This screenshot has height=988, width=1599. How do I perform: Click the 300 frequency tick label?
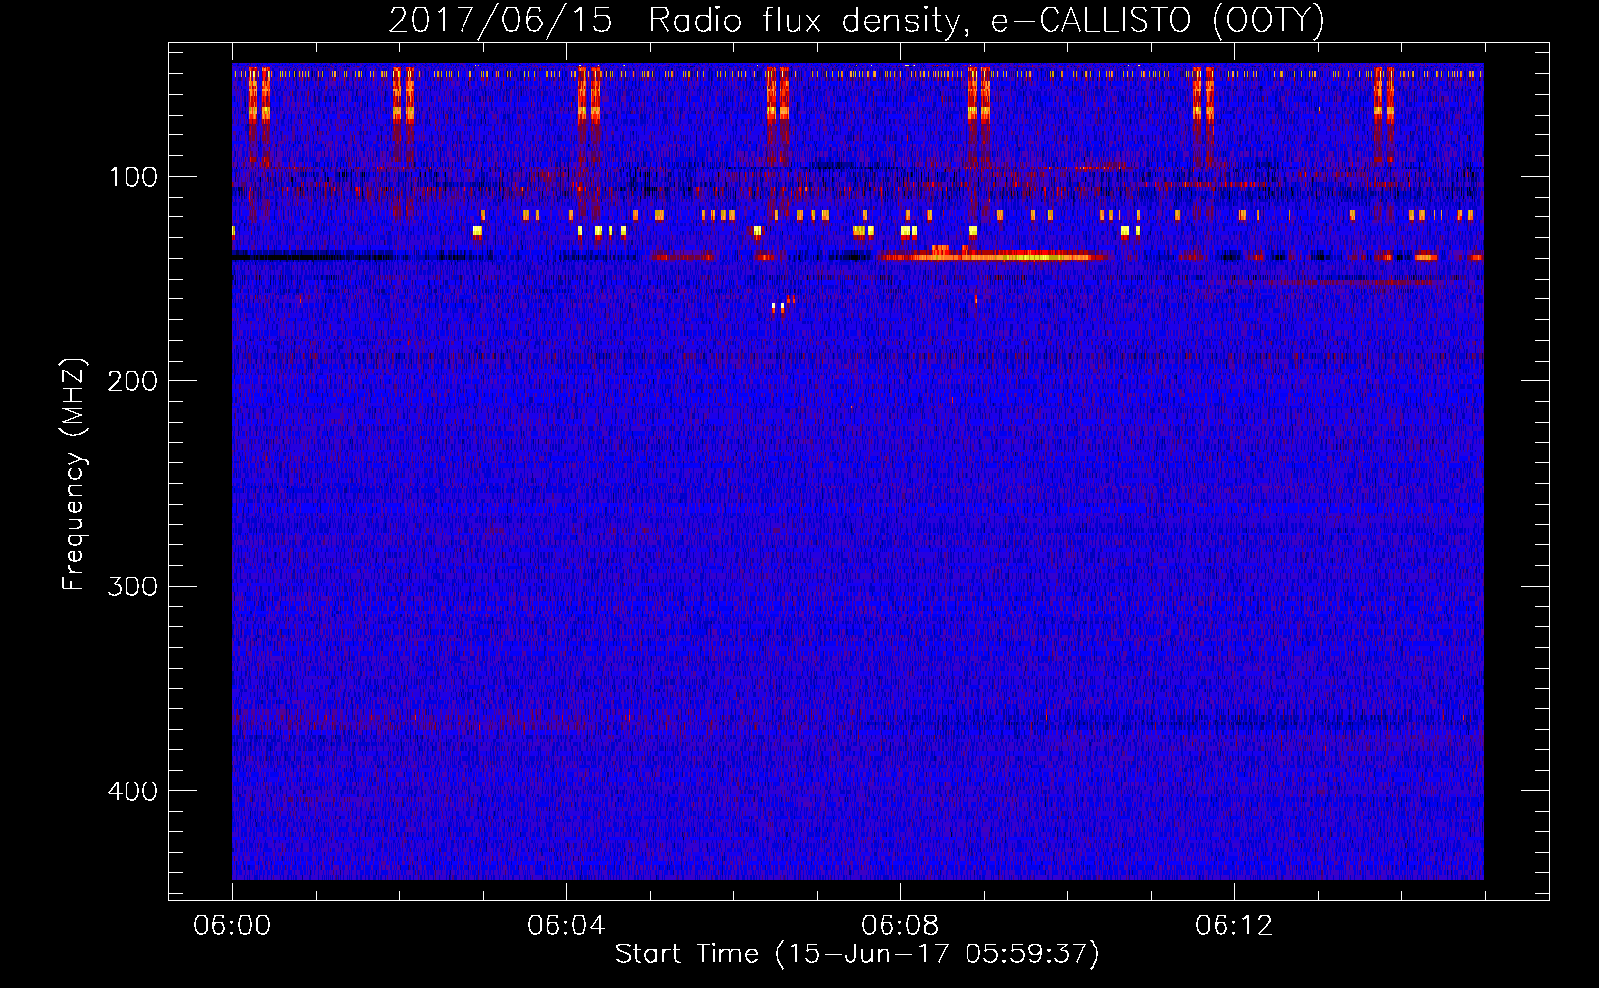[132, 587]
